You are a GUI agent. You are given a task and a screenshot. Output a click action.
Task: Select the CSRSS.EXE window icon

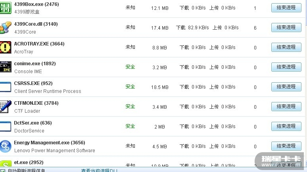point(5,87)
